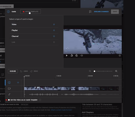This screenshot has width=135, height=117.
Task: Click the Cards info icon in header
Action: [x=8, y=12]
